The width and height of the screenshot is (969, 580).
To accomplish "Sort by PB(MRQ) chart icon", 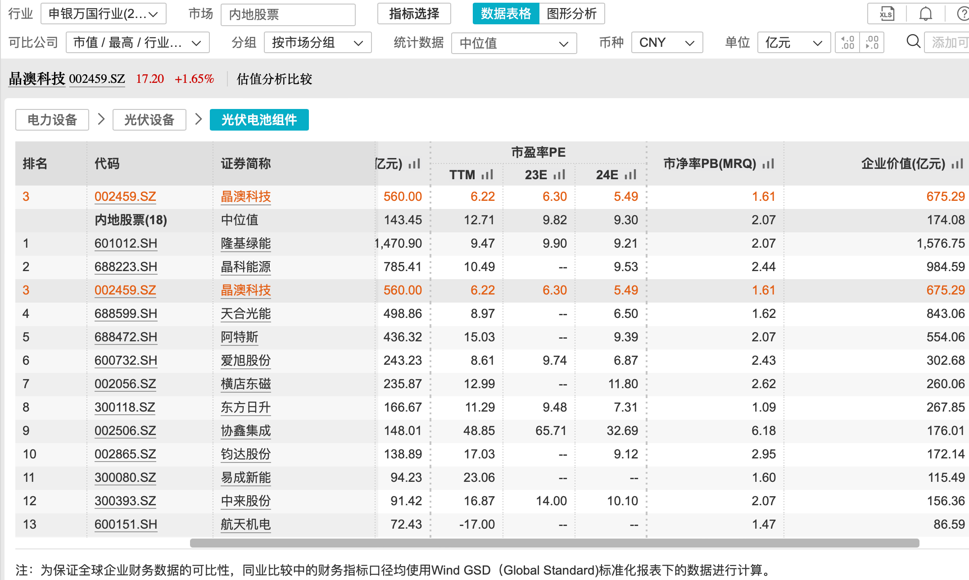I will coord(768,163).
